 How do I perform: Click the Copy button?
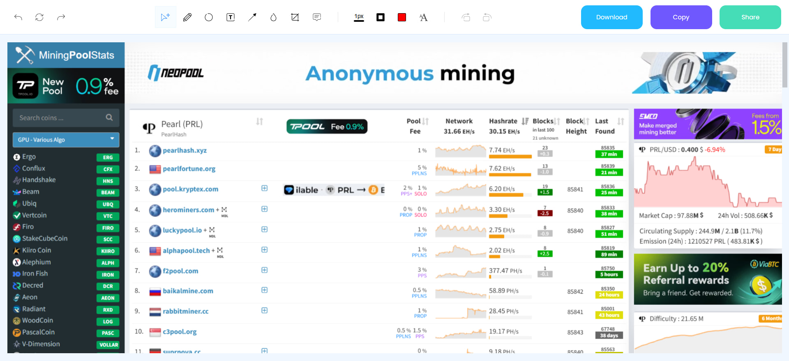point(681,17)
